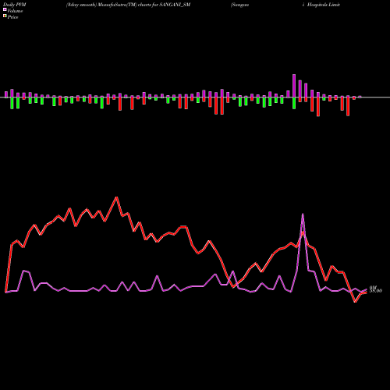Select the 'Volume' legend label
Screen dimensions: 390x390
pos(15,11)
